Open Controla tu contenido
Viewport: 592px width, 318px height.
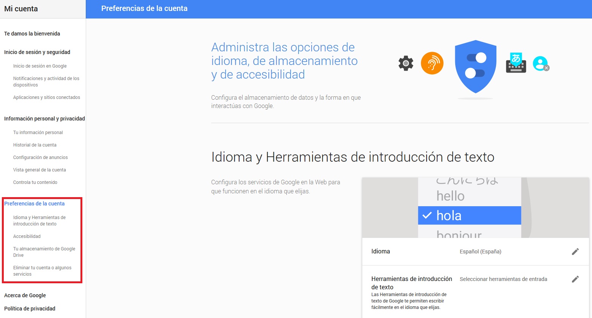(35, 182)
